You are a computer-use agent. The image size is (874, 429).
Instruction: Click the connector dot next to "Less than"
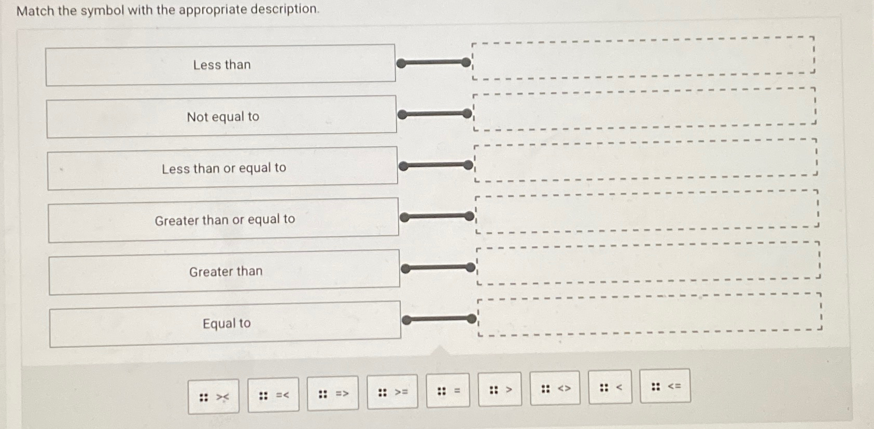(466, 62)
